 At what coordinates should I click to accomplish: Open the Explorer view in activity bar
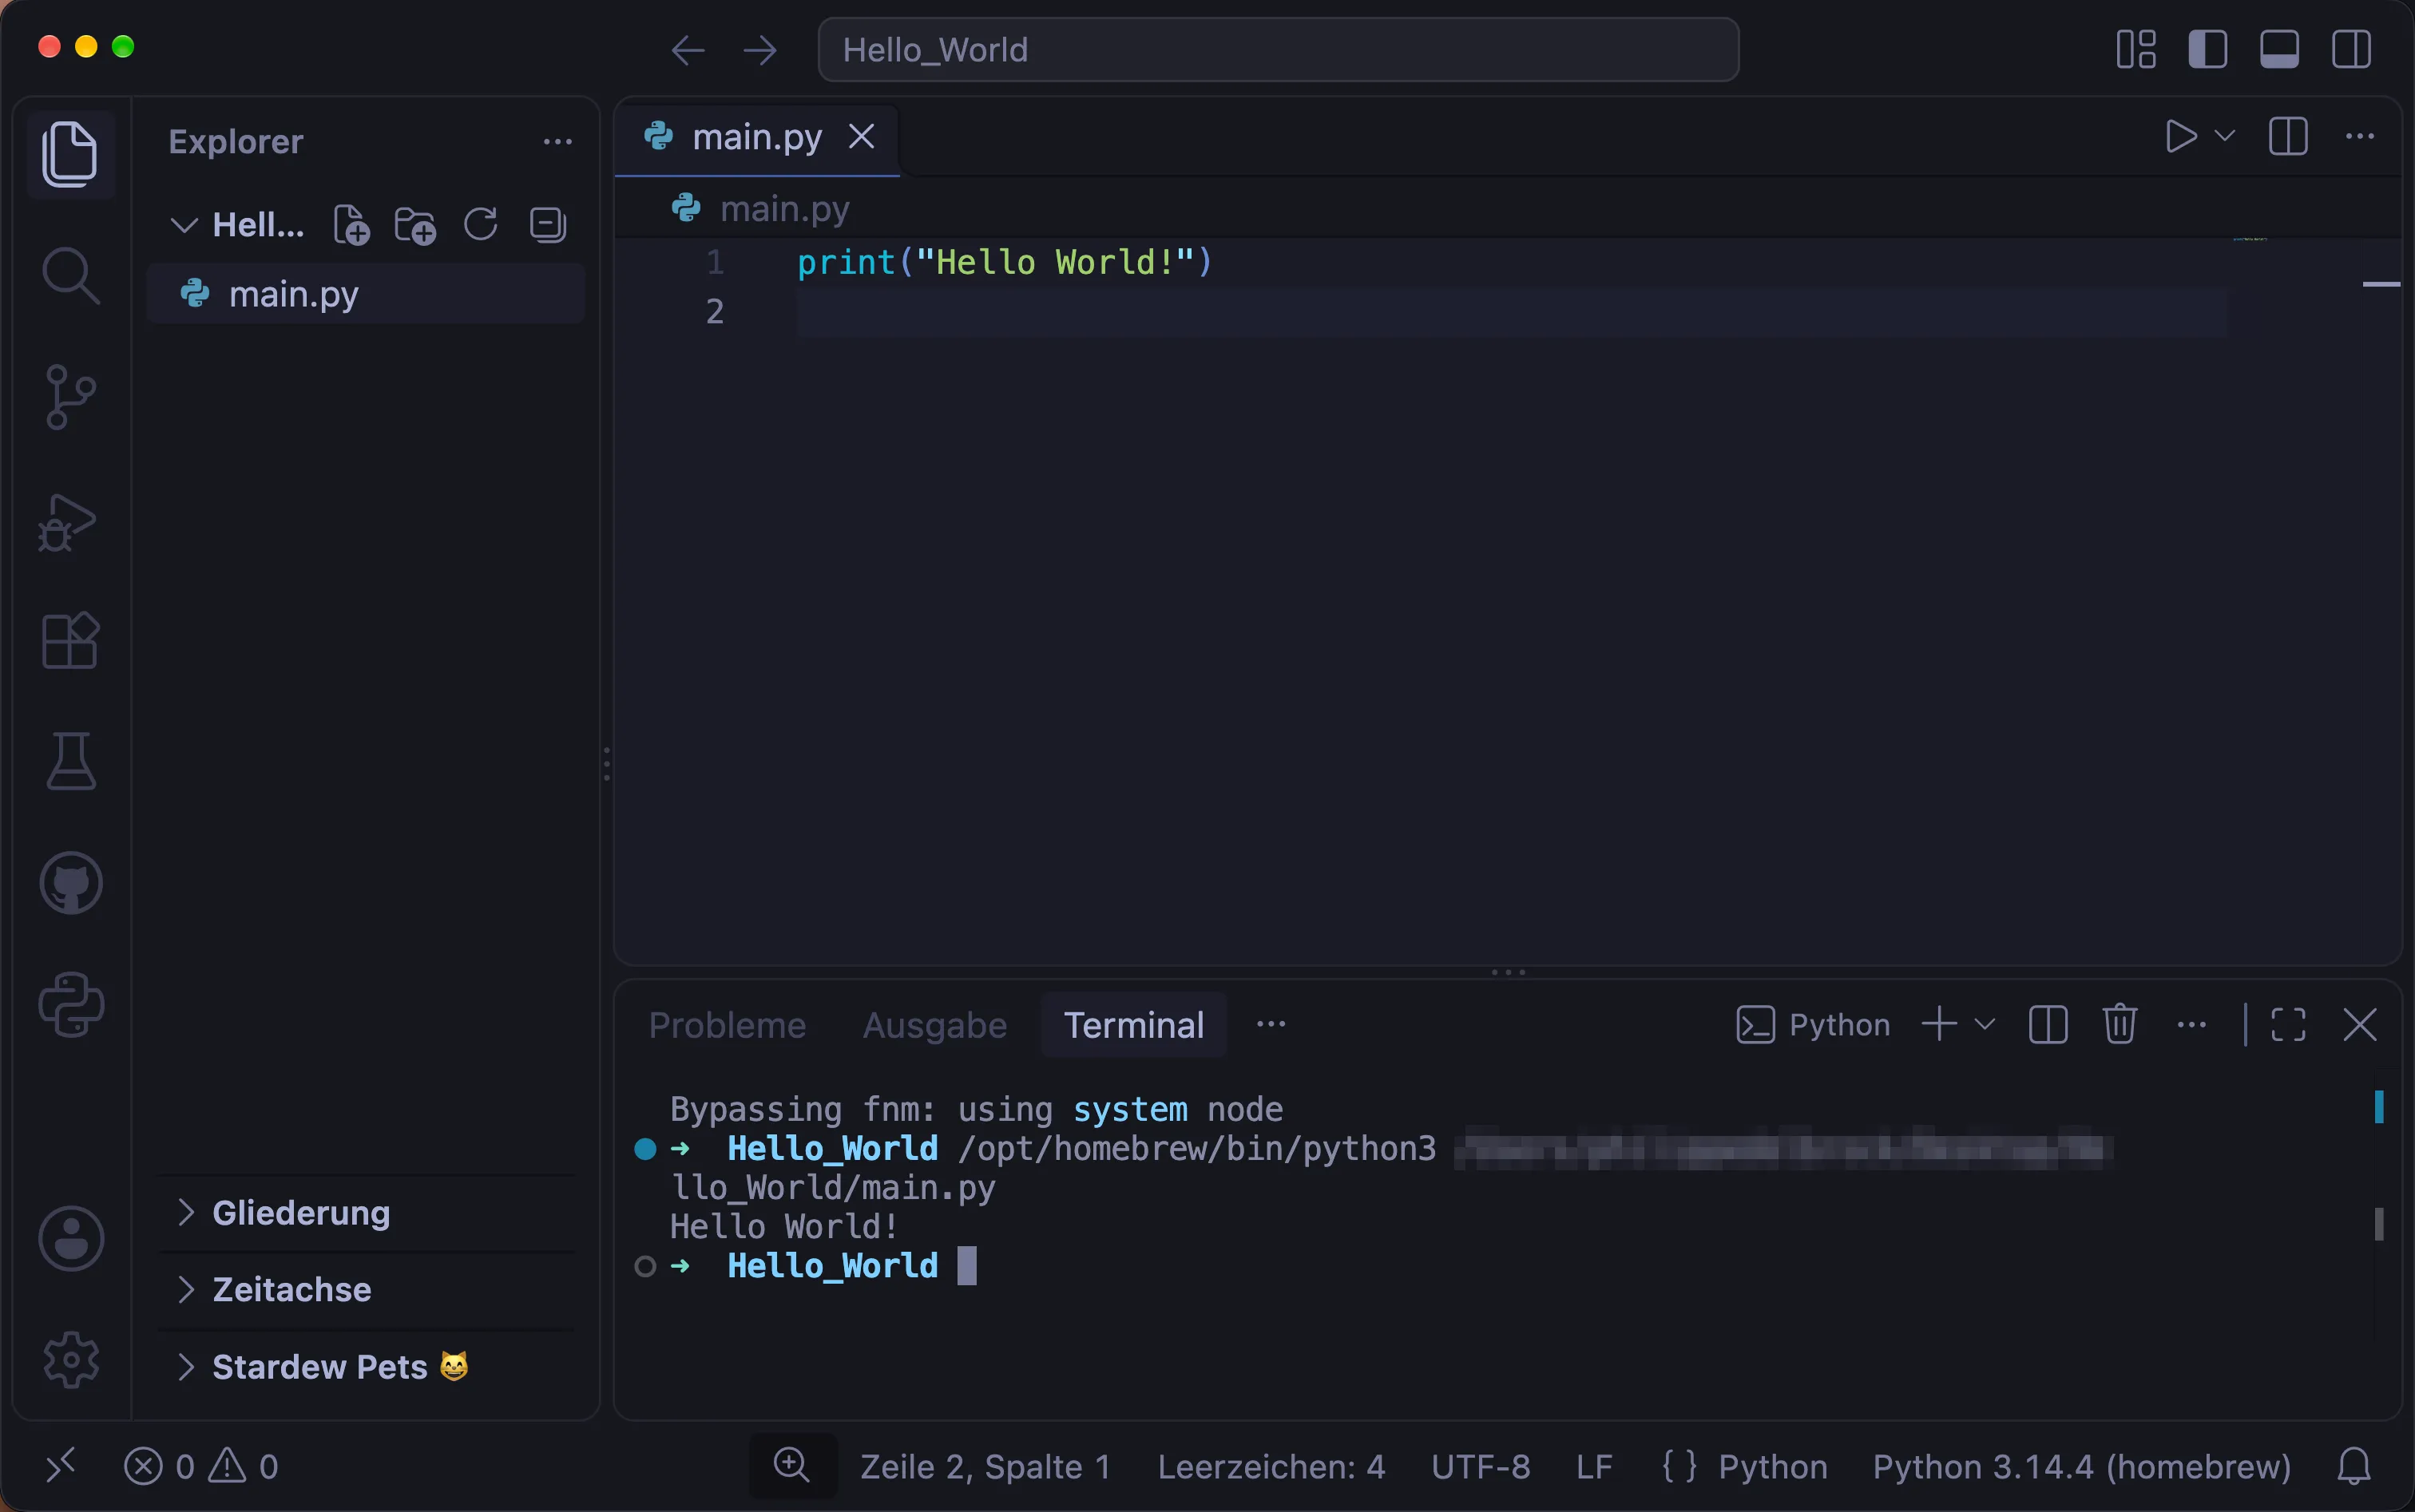pyautogui.click(x=70, y=154)
